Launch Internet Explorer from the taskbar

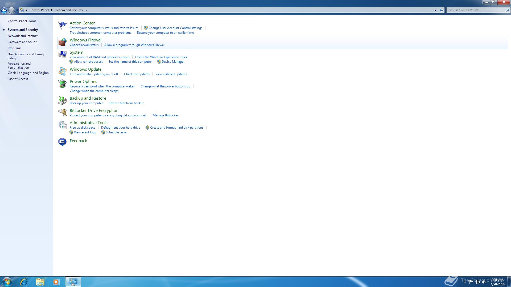pos(24,282)
